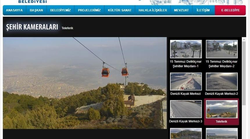Open the BELEDİYEMİZ menu item
250x139 pixels.
coord(60,10)
